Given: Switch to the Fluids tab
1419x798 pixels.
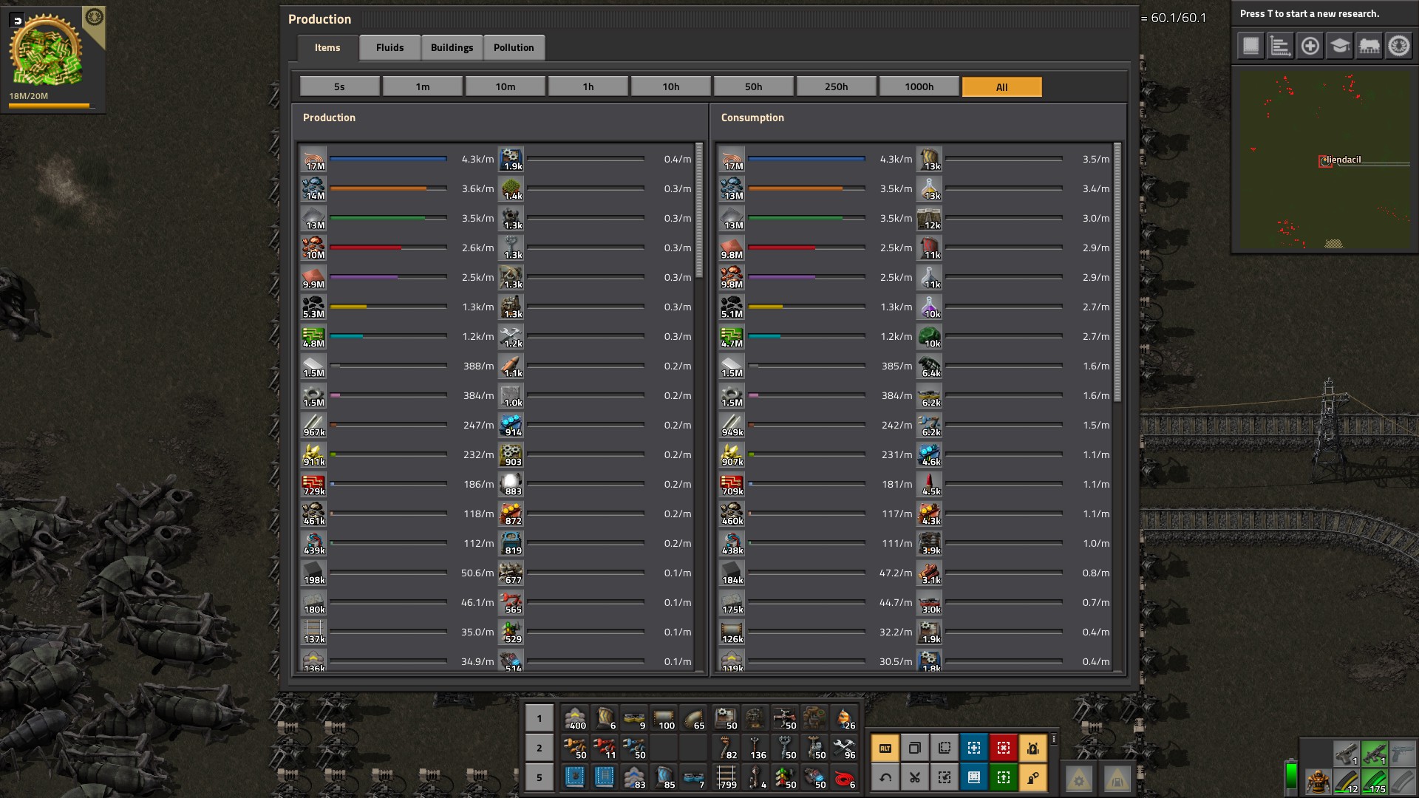Looking at the screenshot, I should coord(389,47).
